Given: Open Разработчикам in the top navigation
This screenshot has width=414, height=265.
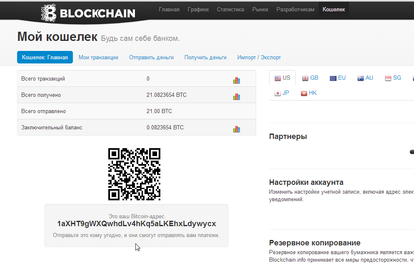Looking at the screenshot, I should click(x=295, y=10).
